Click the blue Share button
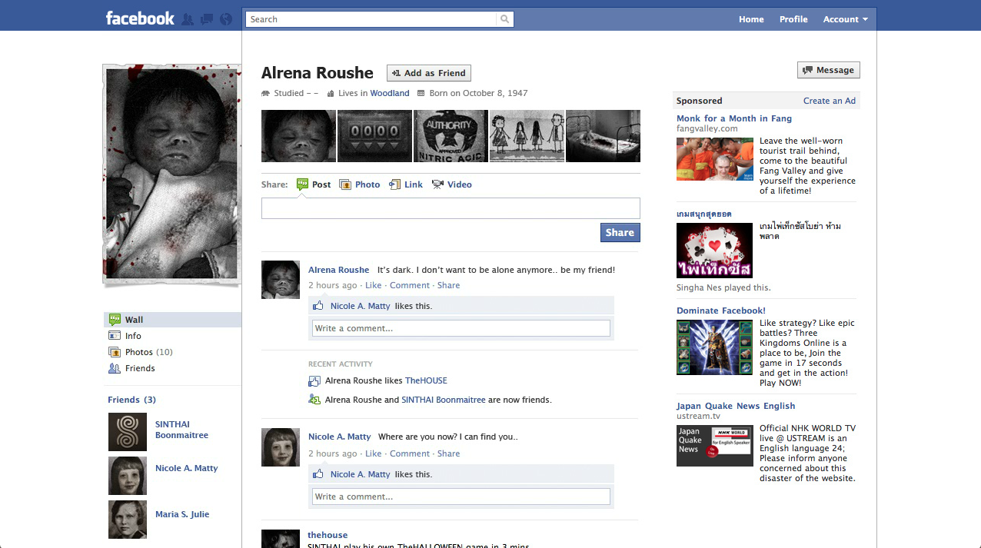 coord(620,233)
